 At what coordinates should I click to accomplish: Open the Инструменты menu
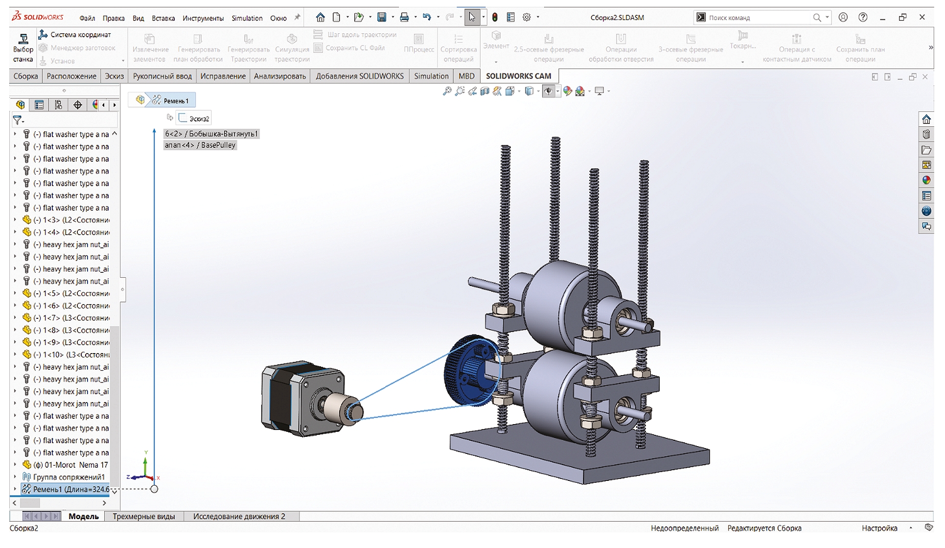point(203,18)
